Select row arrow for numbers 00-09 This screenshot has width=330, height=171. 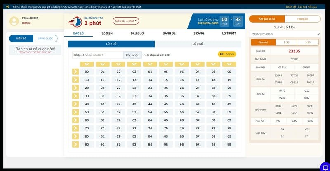click(x=75, y=72)
